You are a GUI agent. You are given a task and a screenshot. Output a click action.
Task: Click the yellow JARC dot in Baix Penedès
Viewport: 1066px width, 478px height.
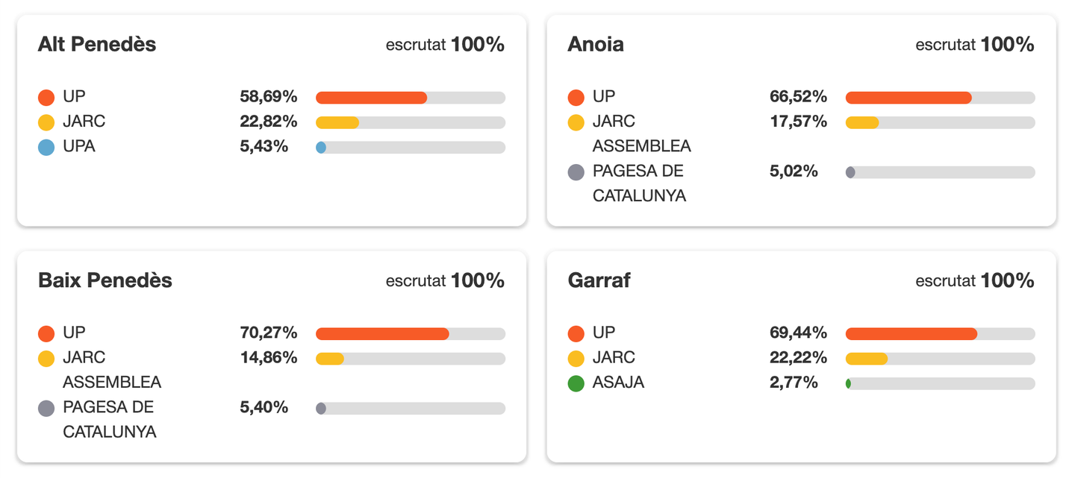coord(46,359)
